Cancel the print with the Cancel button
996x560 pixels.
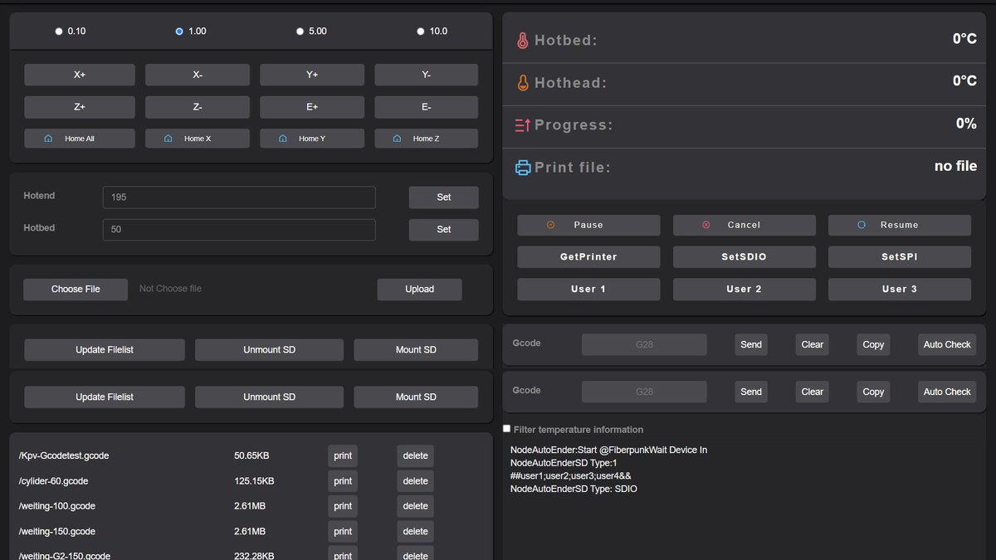click(x=744, y=225)
